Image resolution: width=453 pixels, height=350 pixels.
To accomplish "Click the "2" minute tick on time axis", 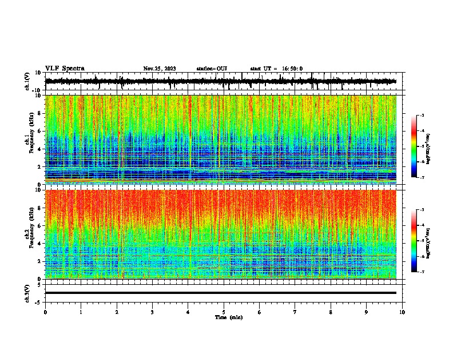I will 117,312.
